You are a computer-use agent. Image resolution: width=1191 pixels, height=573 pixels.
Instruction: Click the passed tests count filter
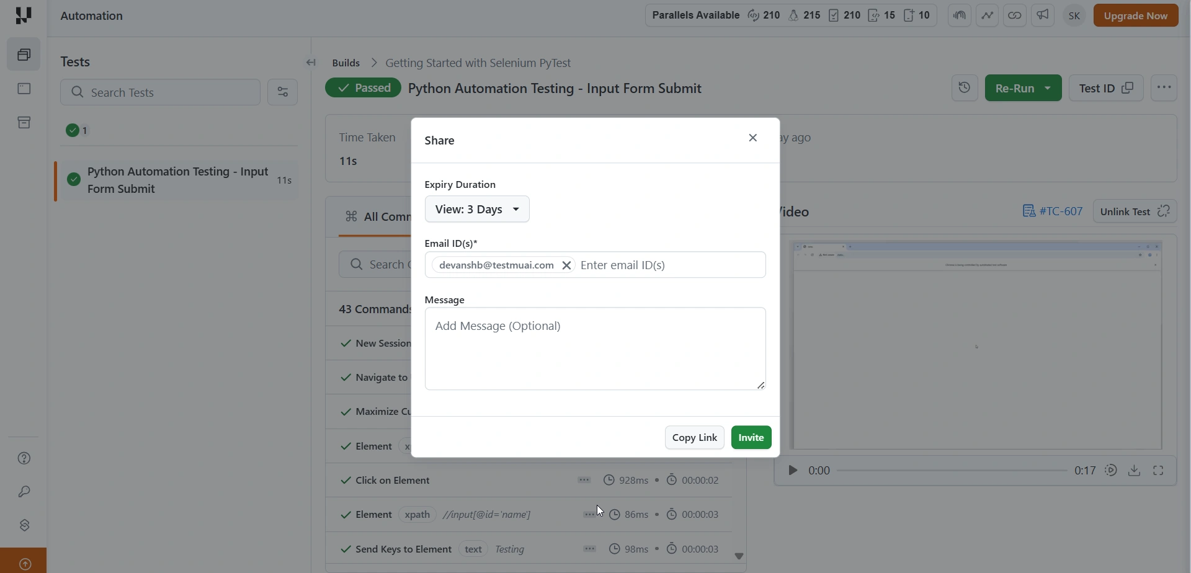tap(78, 131)
